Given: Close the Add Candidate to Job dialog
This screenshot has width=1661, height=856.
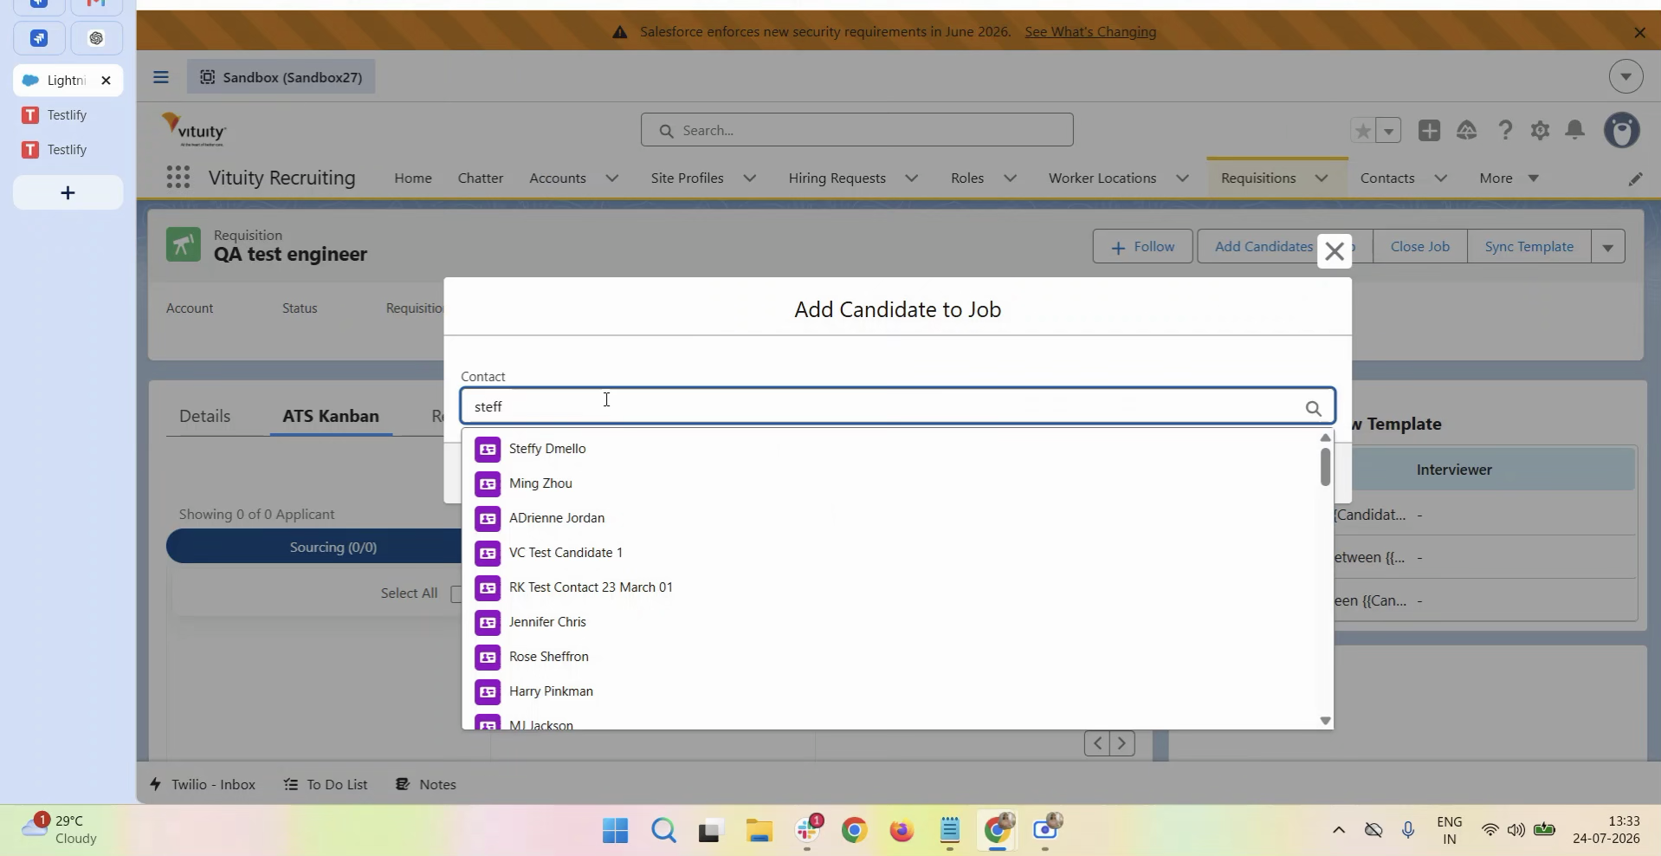Looking at the screenshot, I should tap(1335, 251).
